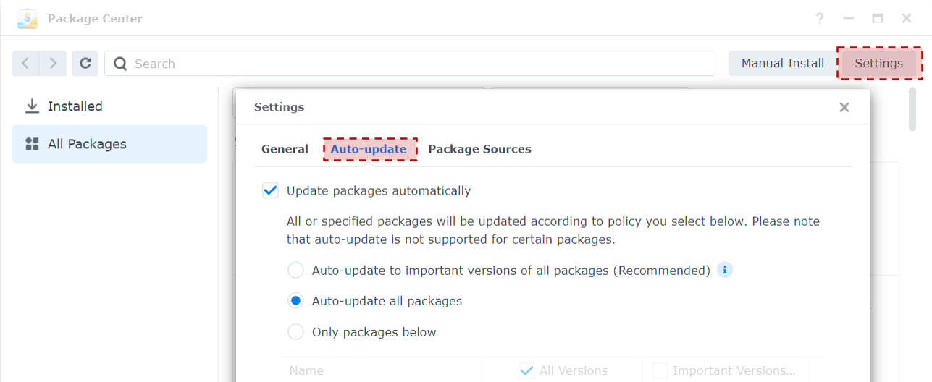Switch to the General tab
This screenshot has height=382, width=932.
[285, 149]
